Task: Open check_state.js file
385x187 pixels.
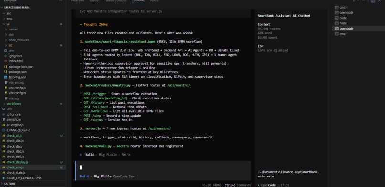Action: tap(16, 173)
